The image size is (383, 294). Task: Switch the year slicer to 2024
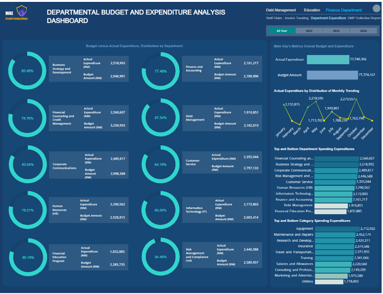pyautogui.click(x=363, y=31)
